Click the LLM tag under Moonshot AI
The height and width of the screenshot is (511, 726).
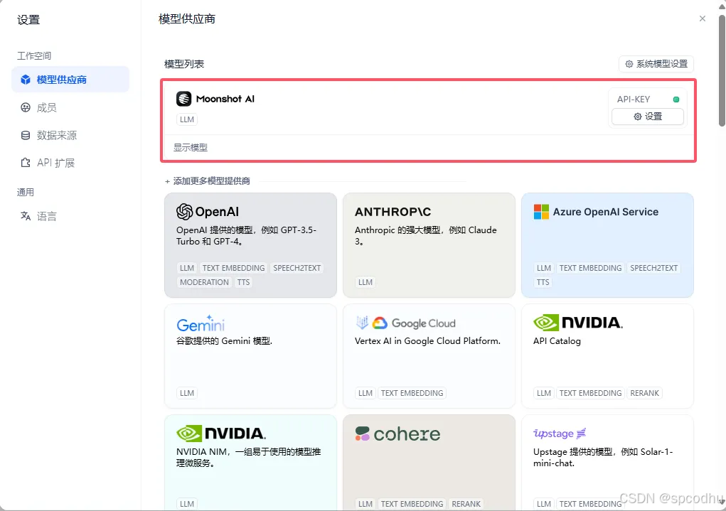(186, 119)
